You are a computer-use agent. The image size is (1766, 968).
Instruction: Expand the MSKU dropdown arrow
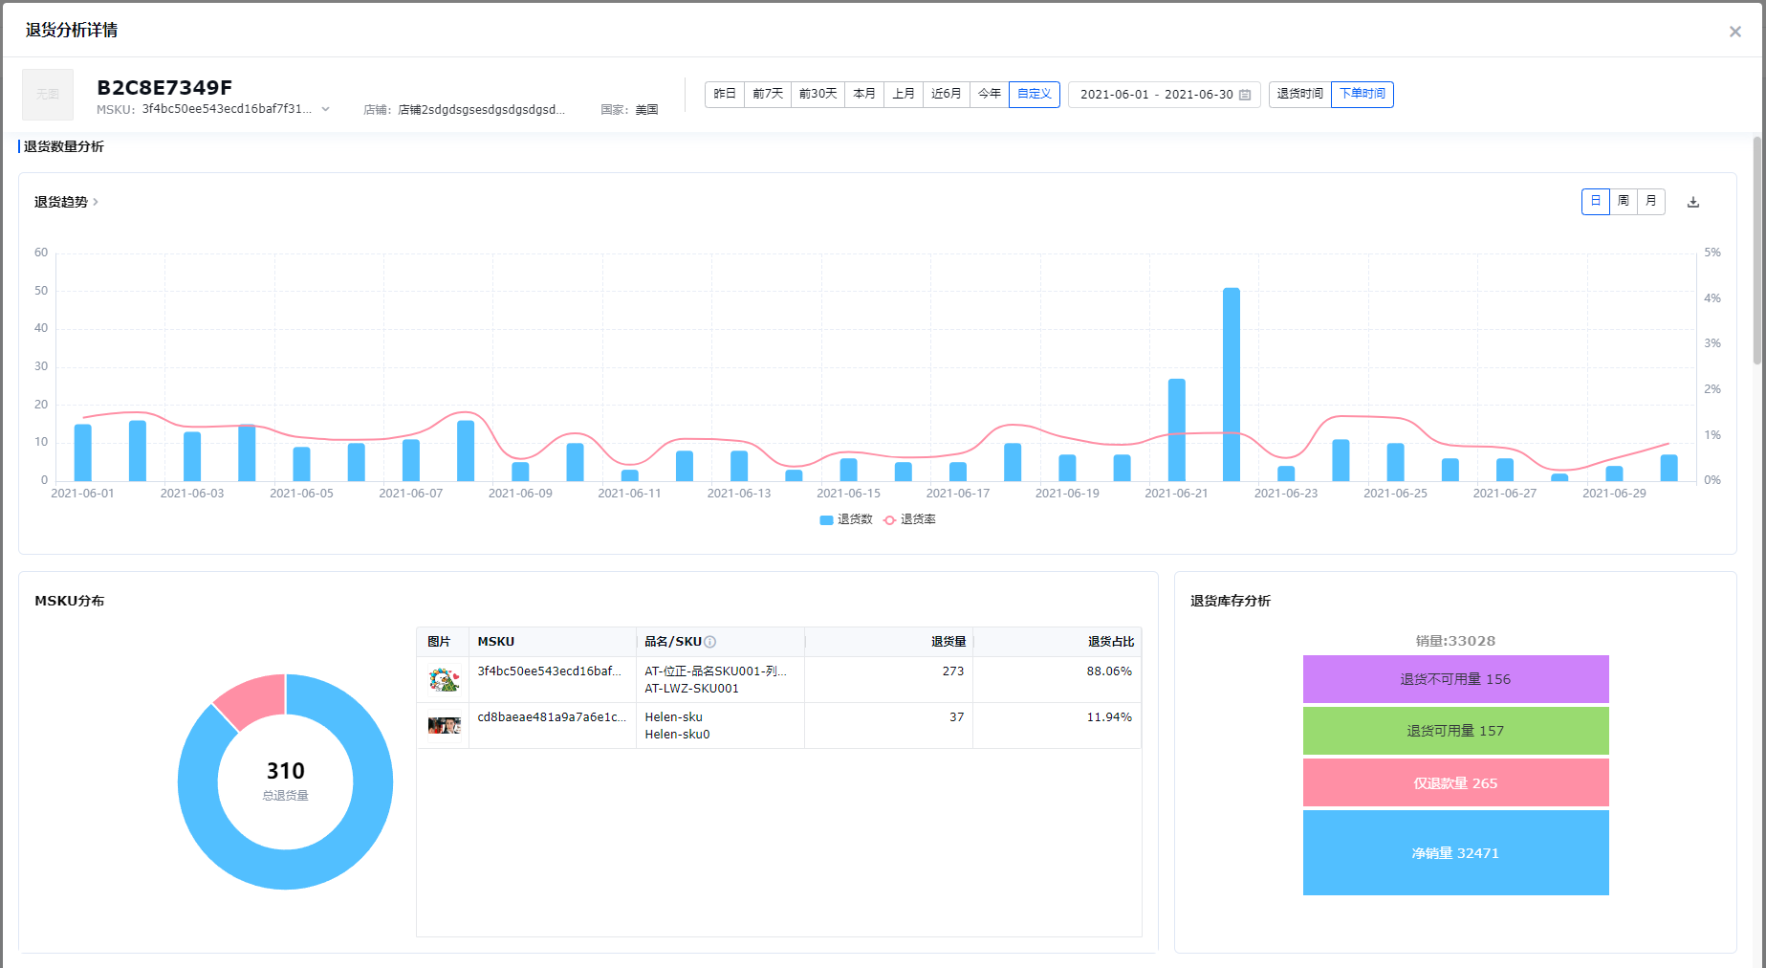tap(325, 109)
